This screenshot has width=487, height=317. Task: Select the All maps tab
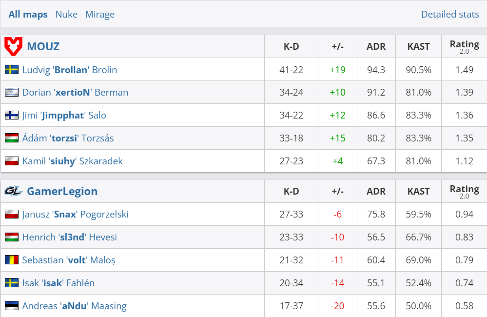click(28, 14)
